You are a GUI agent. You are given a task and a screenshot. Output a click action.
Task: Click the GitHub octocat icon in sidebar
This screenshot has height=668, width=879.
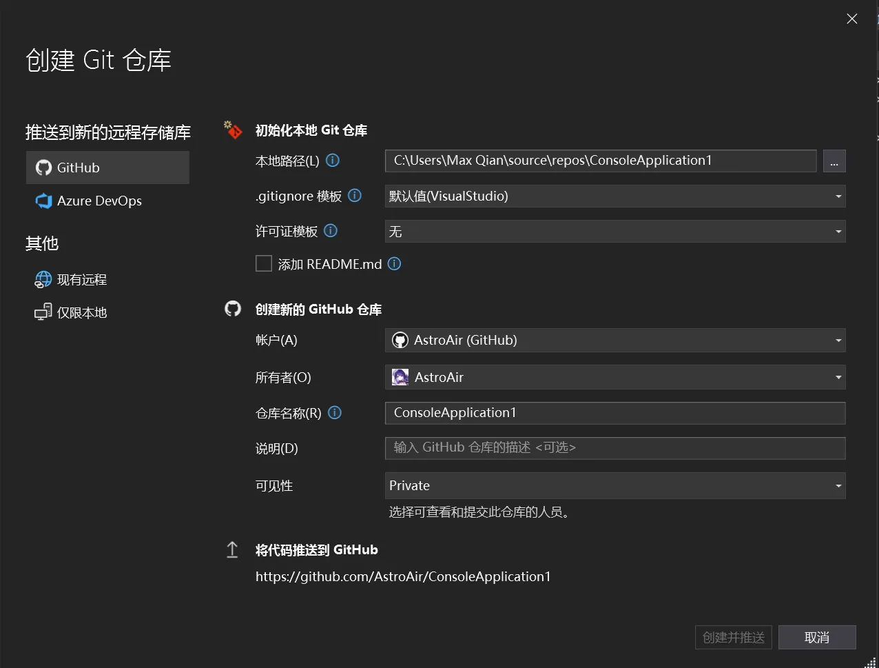[43, 168]
